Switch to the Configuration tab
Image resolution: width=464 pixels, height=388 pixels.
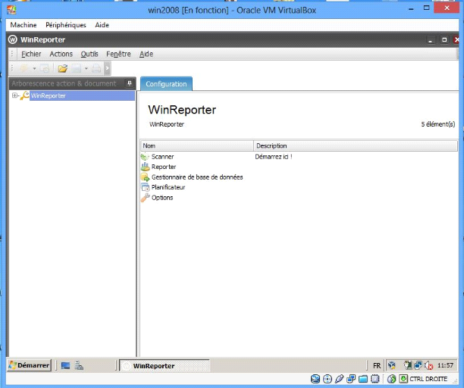166,83
